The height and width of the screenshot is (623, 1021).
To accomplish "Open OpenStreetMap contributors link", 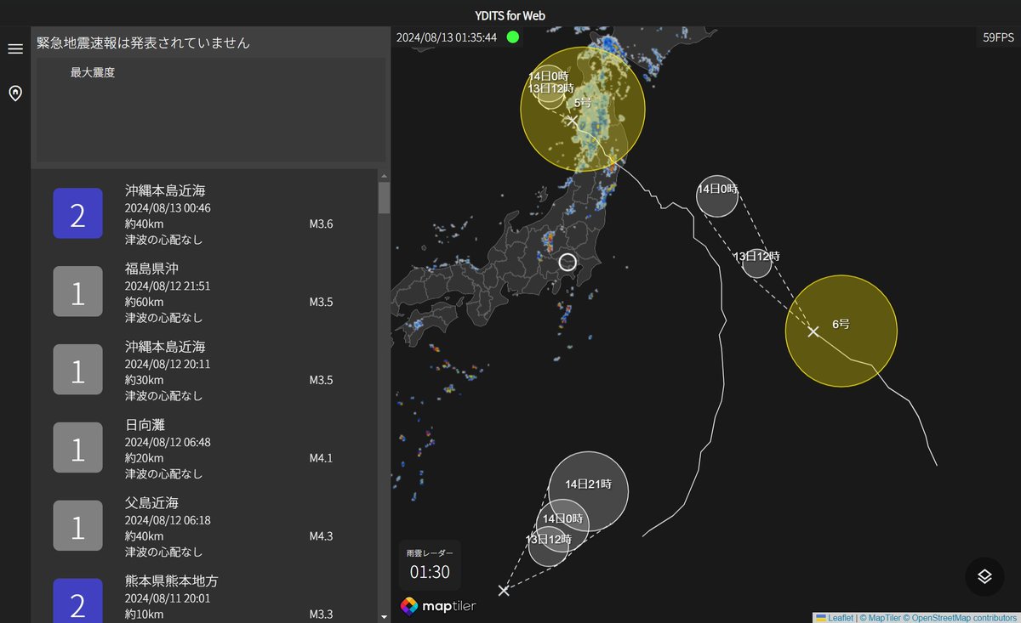I will pos(960,618).
